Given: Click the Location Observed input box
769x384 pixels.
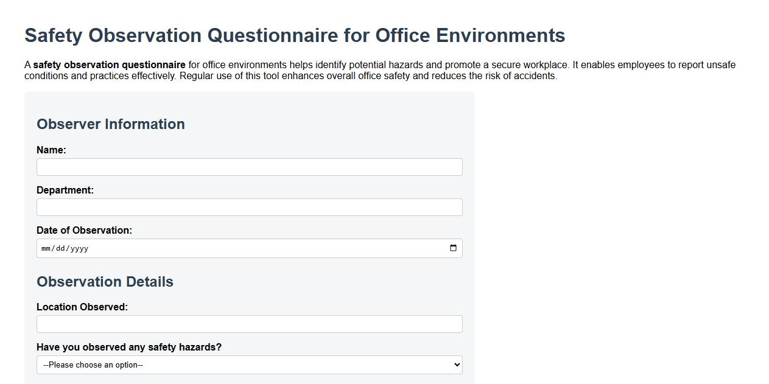Looking at the screenshot, I should click(x=249, y=324).
